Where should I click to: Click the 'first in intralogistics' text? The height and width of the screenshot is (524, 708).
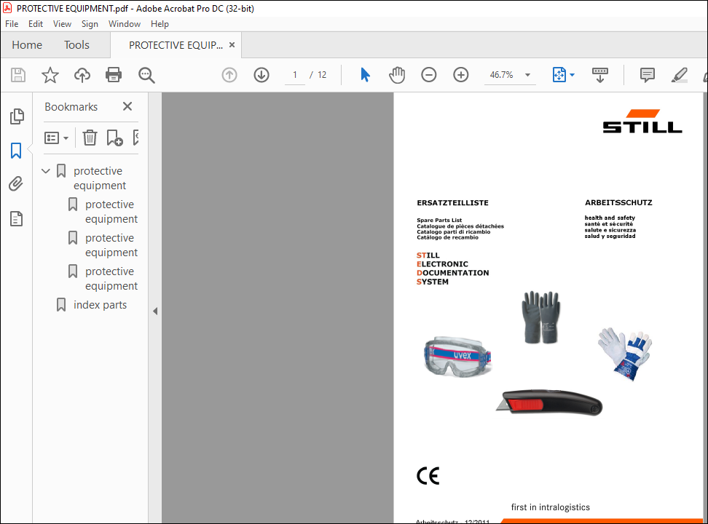pyautogui.click(x=551, y=507)
